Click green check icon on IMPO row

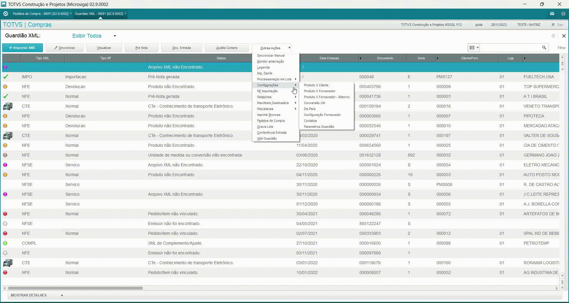coord(6,77)
